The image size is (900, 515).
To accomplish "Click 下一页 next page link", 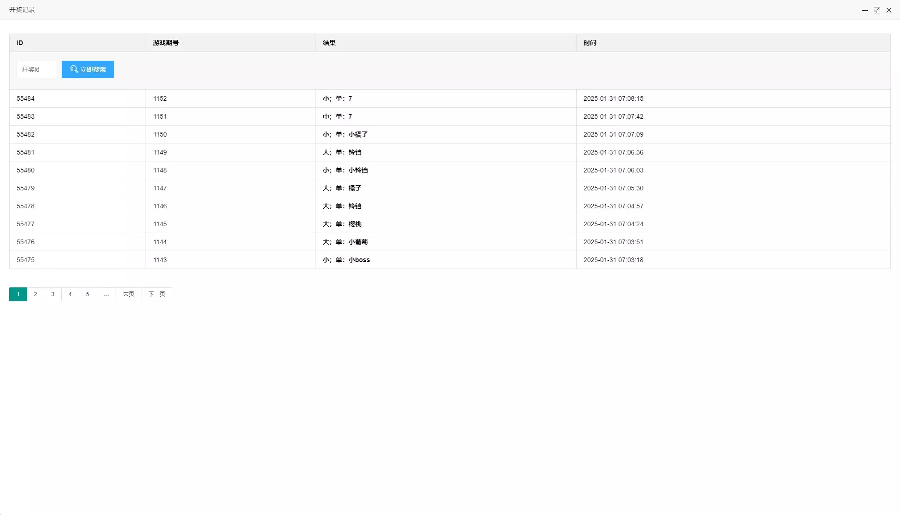I will pyautogui.click(x=157, y=294).
